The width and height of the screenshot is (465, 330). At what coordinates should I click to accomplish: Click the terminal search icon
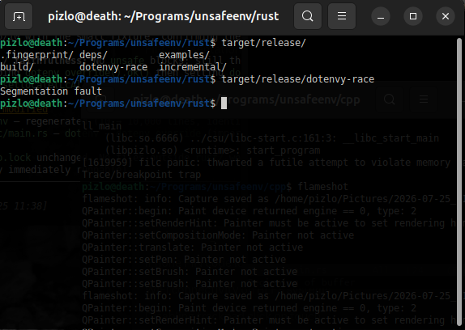(x=308, y=16)
